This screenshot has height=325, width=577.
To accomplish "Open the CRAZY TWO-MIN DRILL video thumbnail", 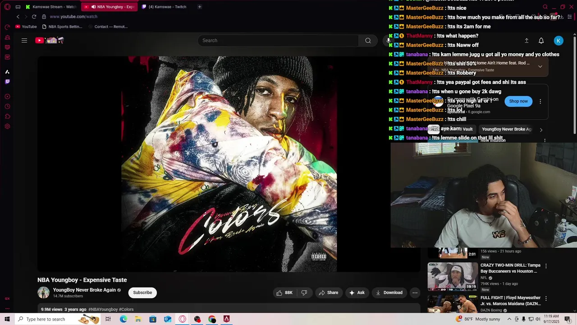I will (453, 277).
